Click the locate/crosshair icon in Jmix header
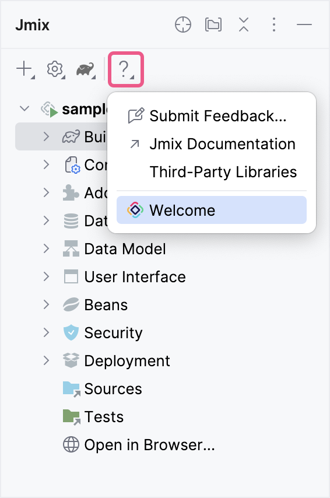Screen dimensions: 330x498 (183, 24)
